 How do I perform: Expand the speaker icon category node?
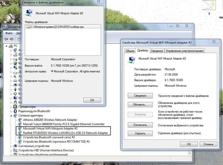pyautogui.click(x=11, y=76)
